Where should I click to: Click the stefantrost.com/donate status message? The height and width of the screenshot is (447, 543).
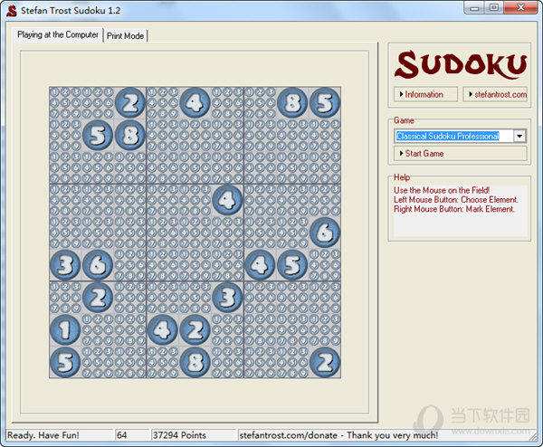click(x=338, y=435)
